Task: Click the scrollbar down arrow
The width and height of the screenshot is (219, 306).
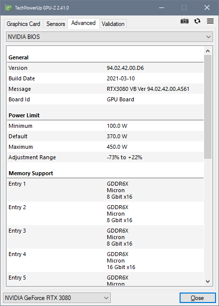Action: (208, 281)
